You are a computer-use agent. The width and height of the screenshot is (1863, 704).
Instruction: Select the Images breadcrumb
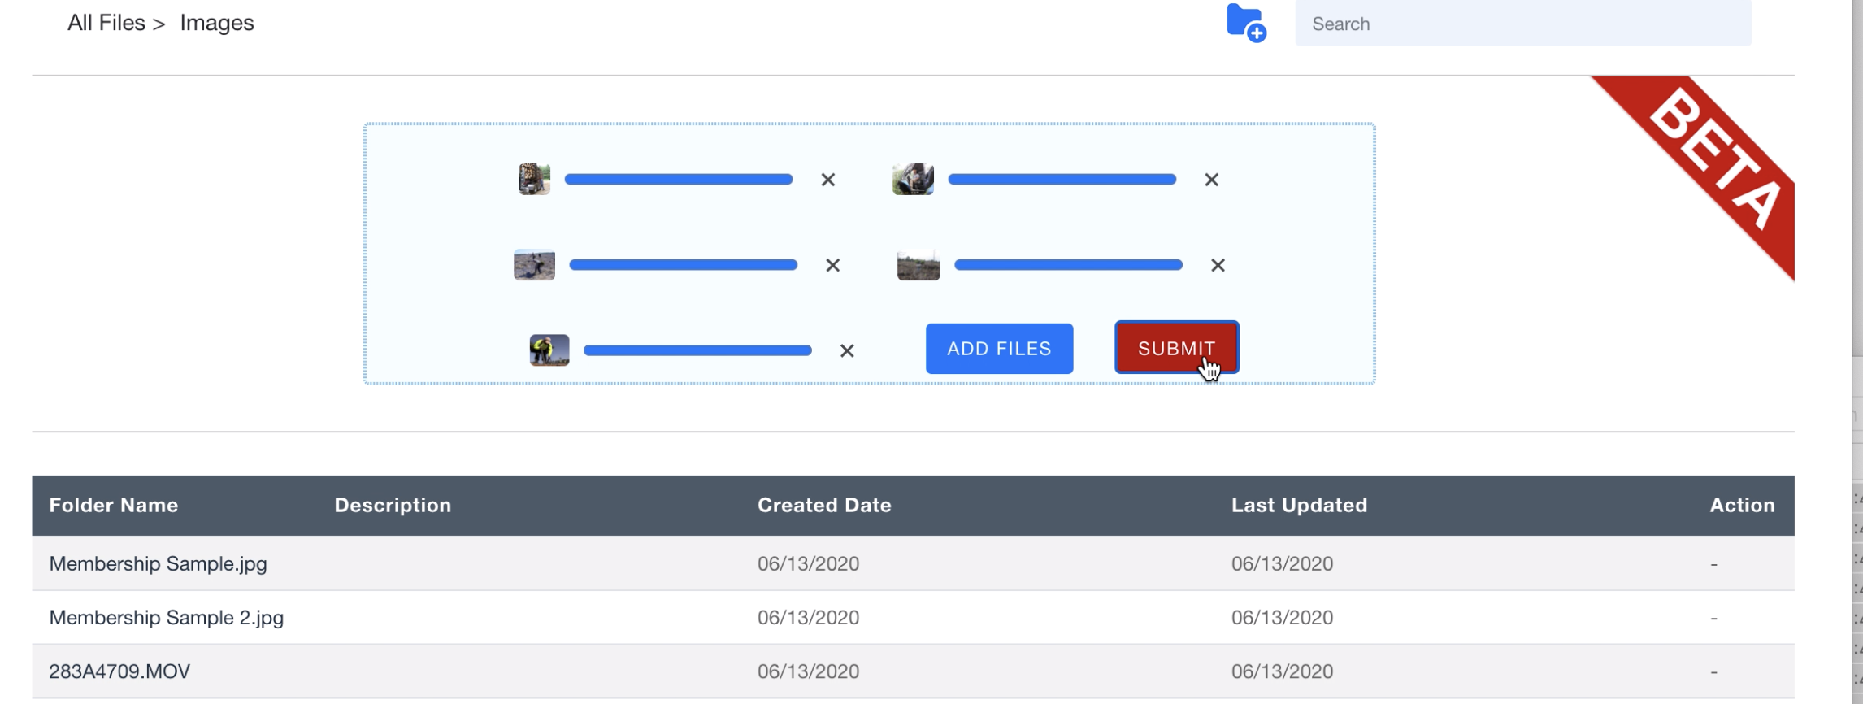coord(217,23)
